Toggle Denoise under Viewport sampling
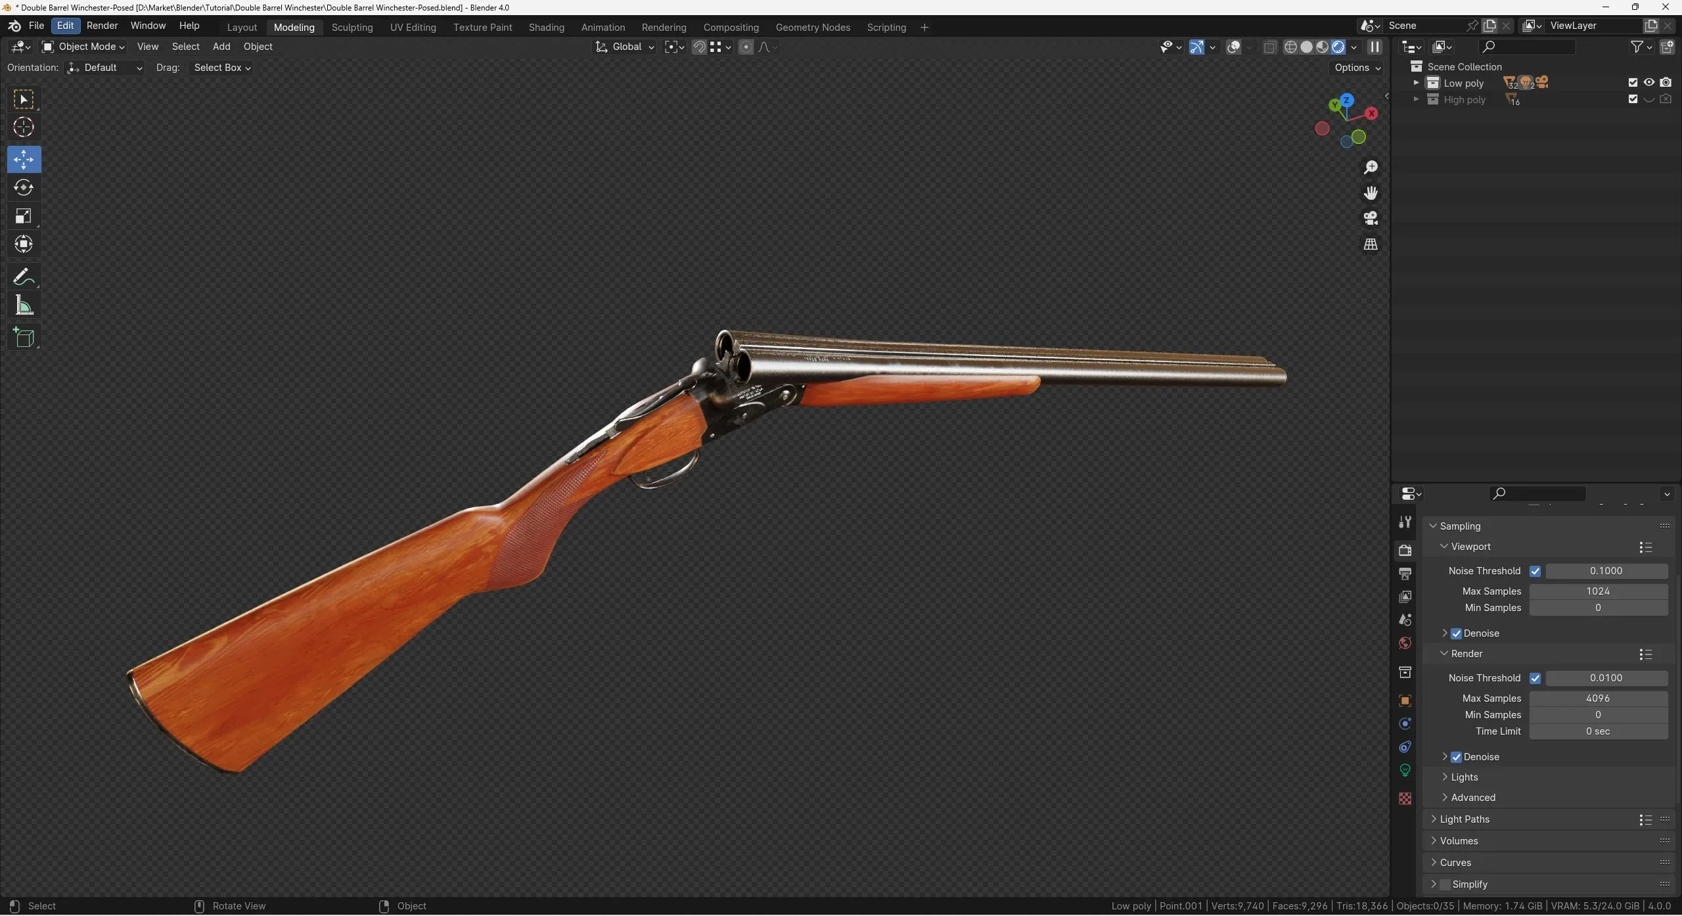The height and width of the screenshot is (916, 1682). point(1455,633)
